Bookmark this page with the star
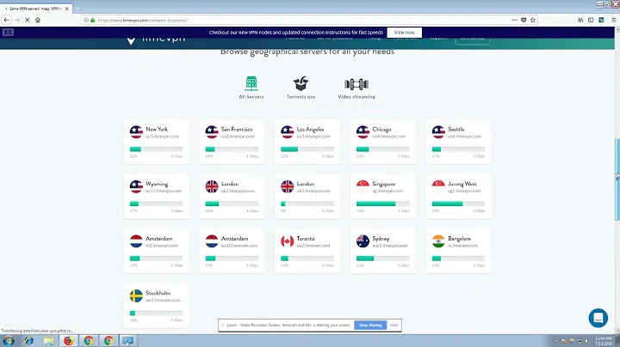The height and width of the screenshot is (347, 620). [x=533, y=20]
